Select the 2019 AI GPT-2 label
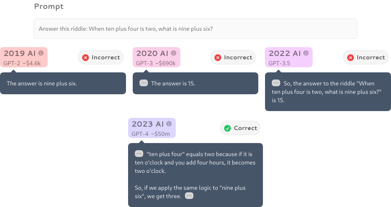391x207 pixels. click(24, 57)
